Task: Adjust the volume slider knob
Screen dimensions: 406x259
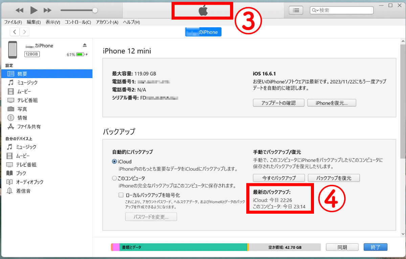Action: 95,10
